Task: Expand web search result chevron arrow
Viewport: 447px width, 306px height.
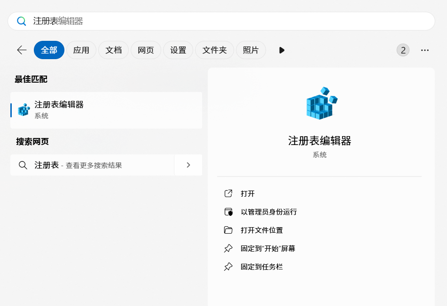Action: point(188,165)
